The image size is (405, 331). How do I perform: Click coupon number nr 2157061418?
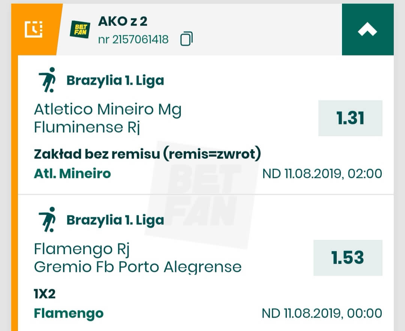click(x=133, y=39)
